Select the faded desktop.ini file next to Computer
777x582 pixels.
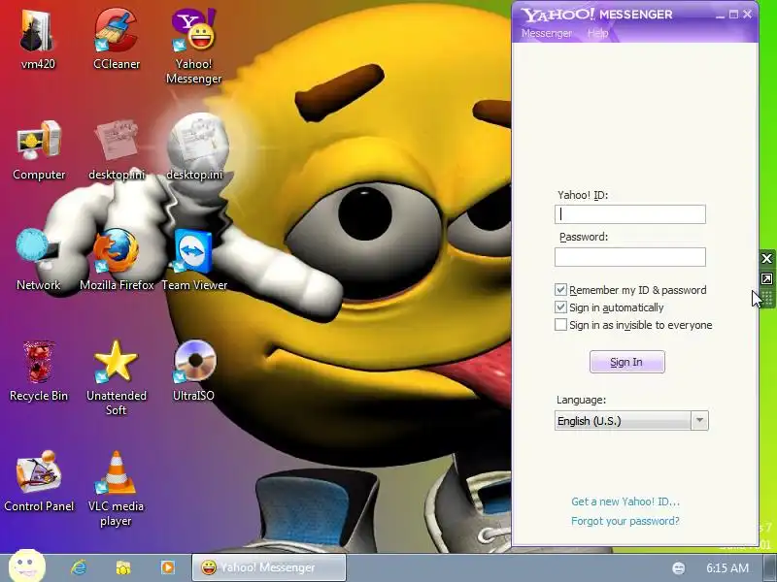pos(117,149)
